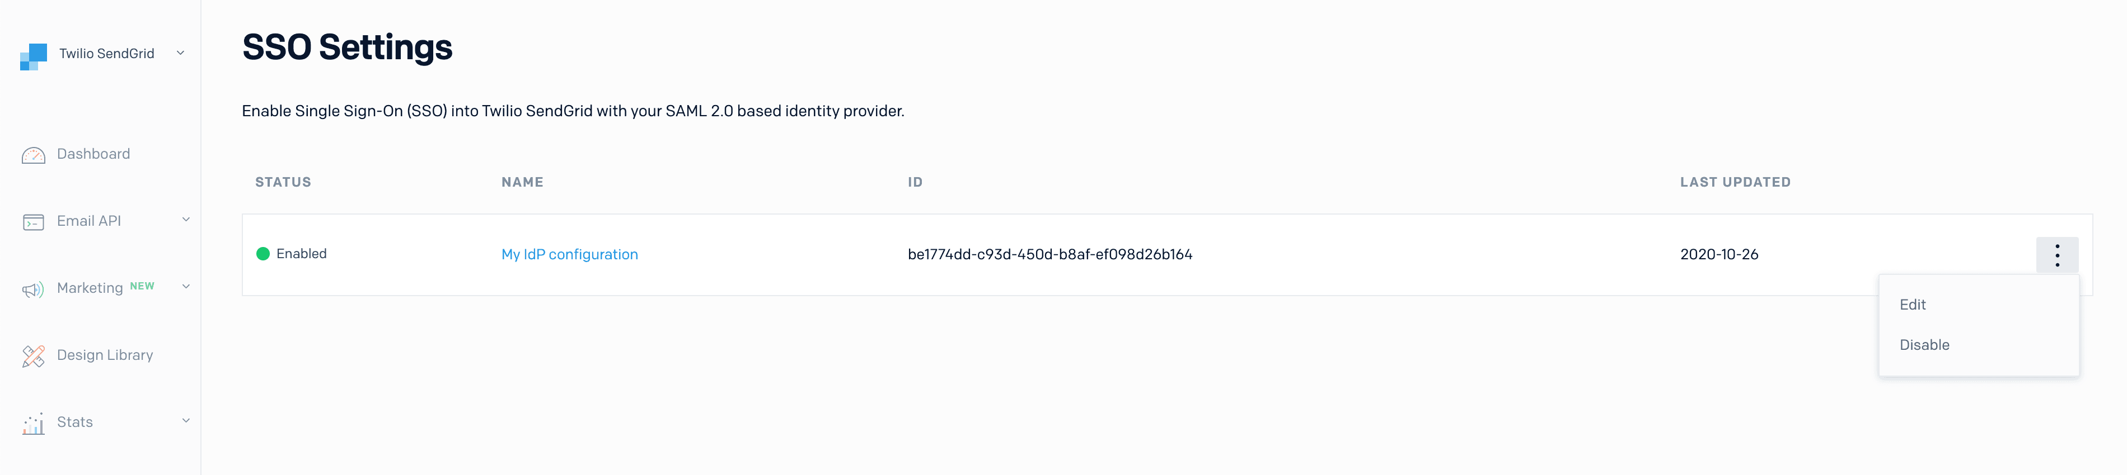The height and width of the screenshot is (475, 2127).
Task: Expand the Twilio SendGrid account switcher
Action: 180,54
